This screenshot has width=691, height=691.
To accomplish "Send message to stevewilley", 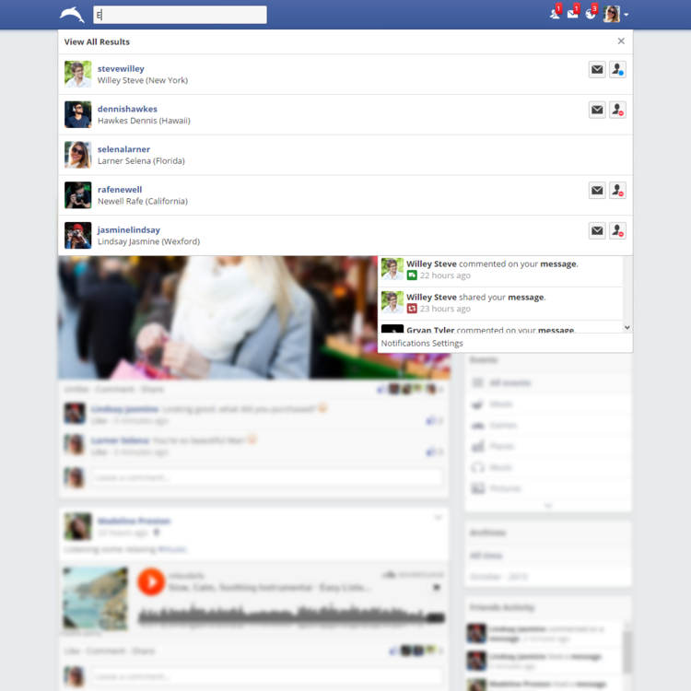I will [x=597, y=69].
